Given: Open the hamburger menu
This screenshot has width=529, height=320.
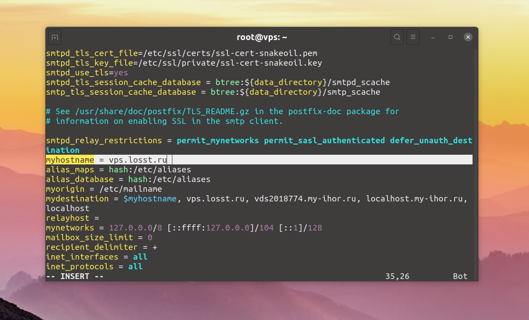Looking at the screenshot, I should 413,37.
